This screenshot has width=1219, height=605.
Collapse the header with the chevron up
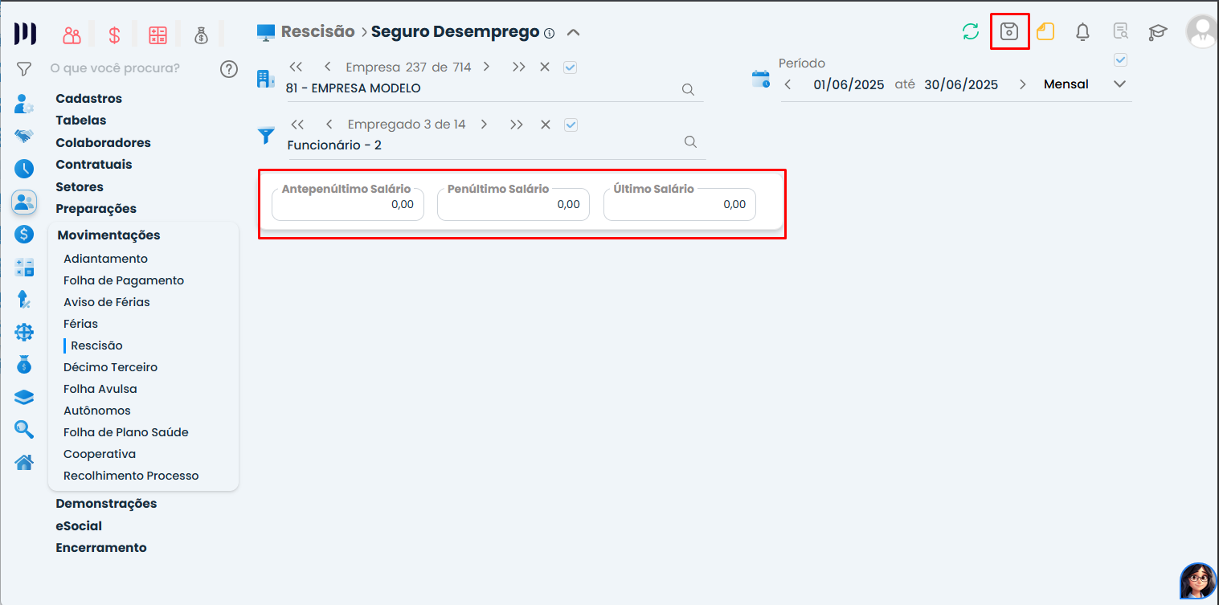[x=573, y=33]
